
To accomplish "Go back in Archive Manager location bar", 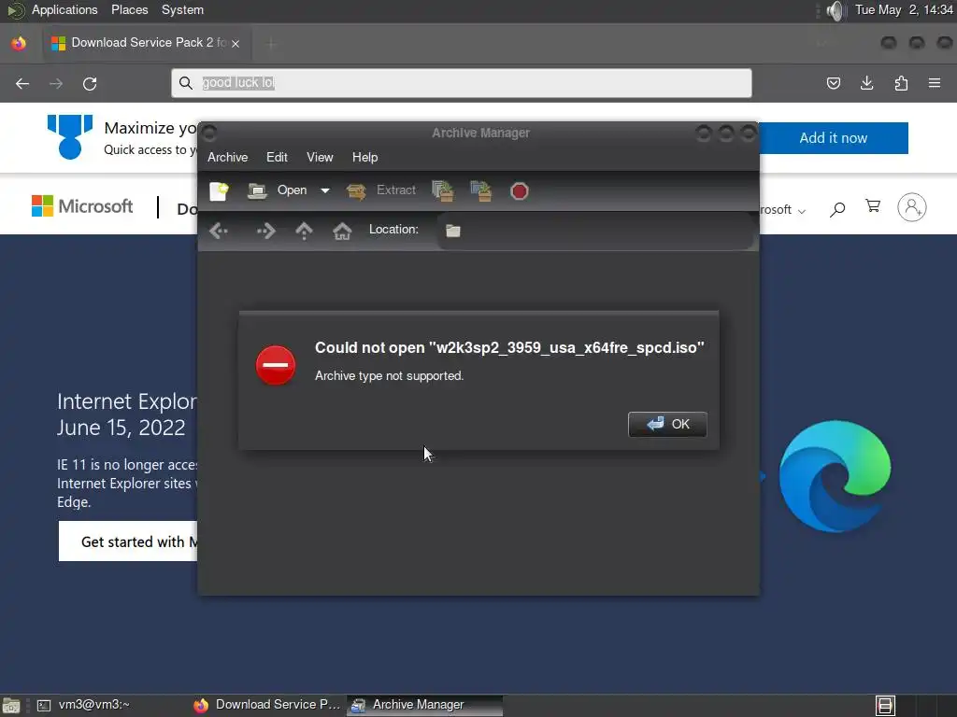I will (219, 232).
